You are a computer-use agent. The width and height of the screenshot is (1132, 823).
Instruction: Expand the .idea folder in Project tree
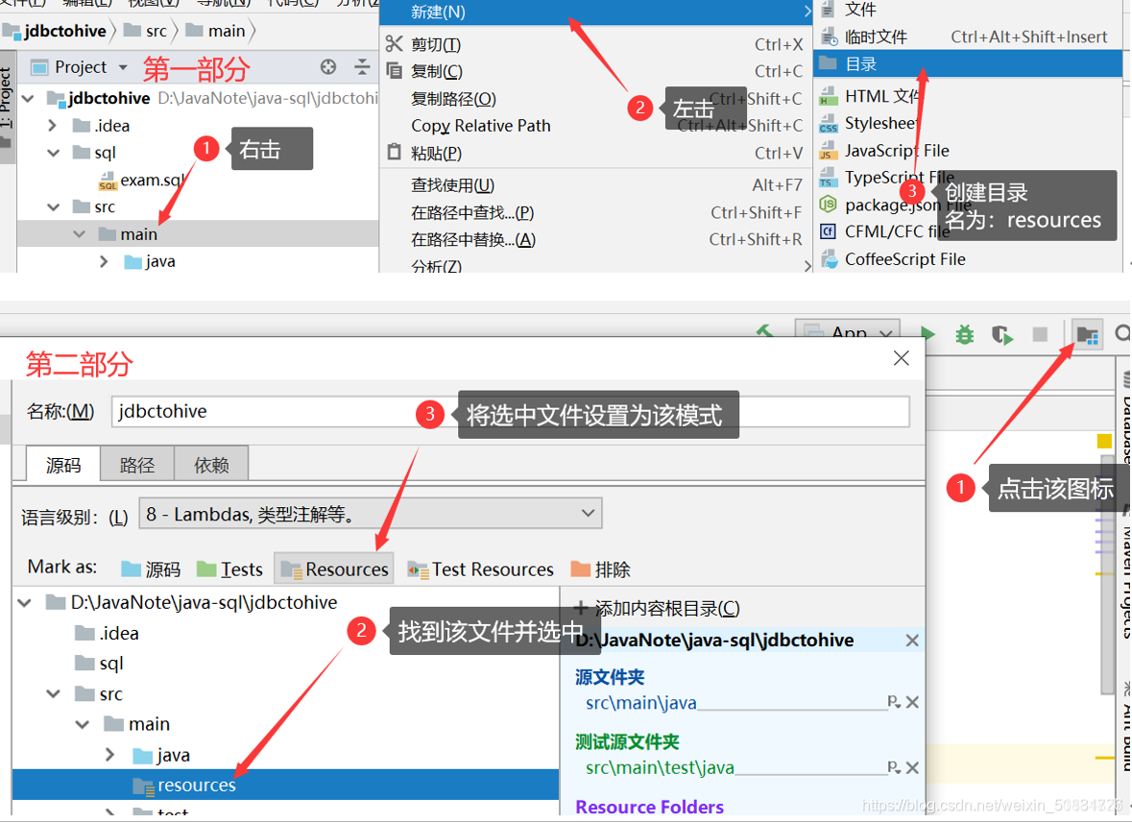pyautogui.click(x=52, y=126)
